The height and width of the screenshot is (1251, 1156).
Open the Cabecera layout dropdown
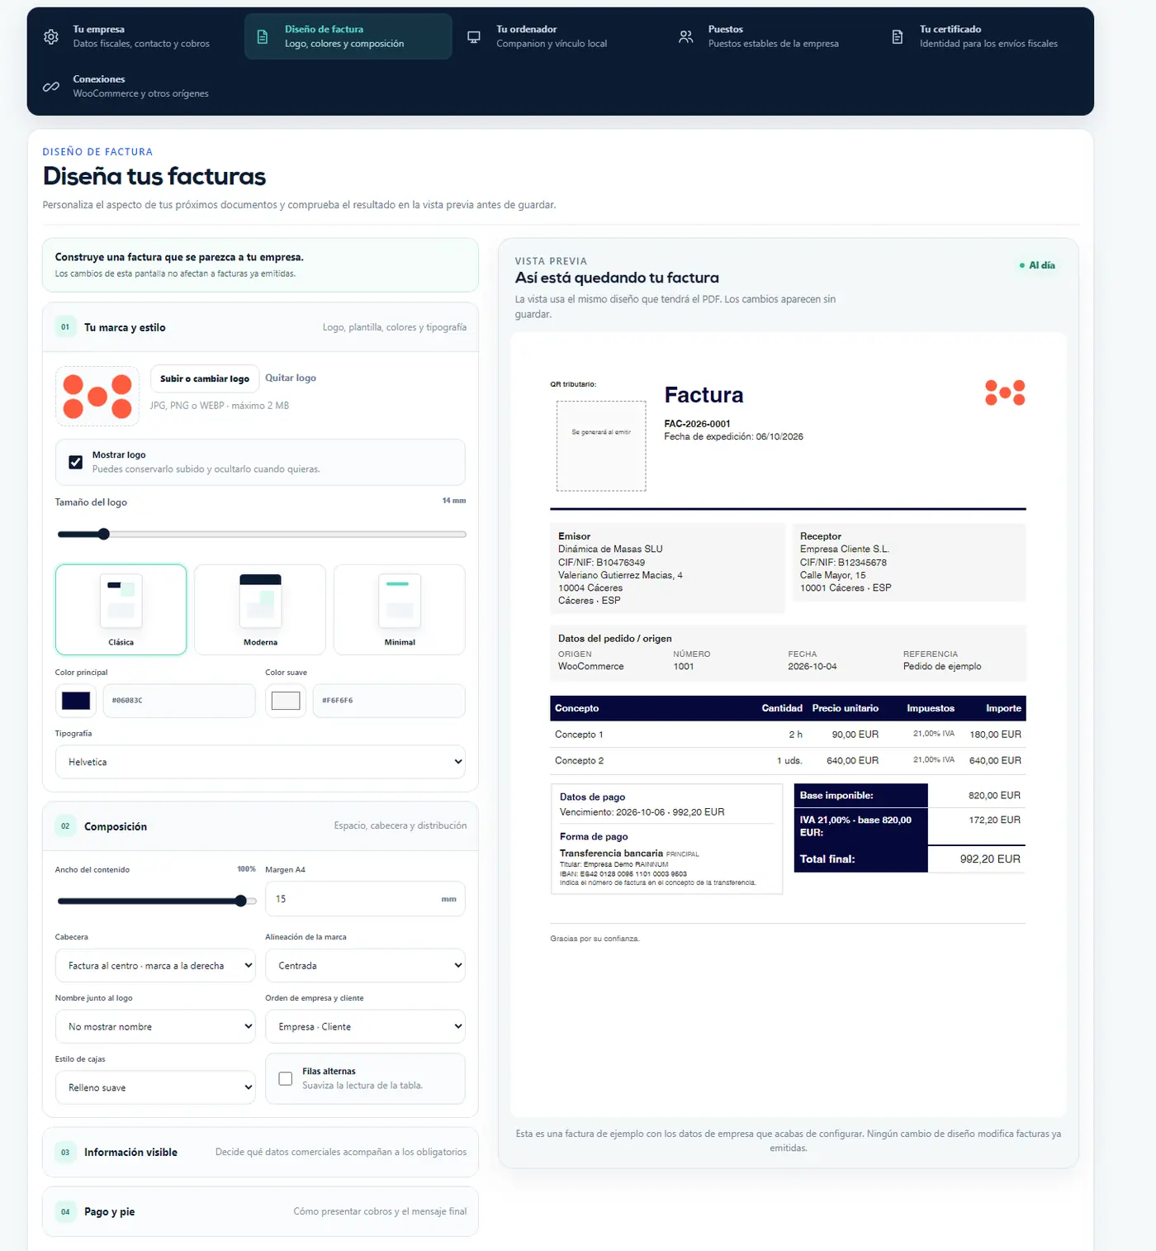155,965
